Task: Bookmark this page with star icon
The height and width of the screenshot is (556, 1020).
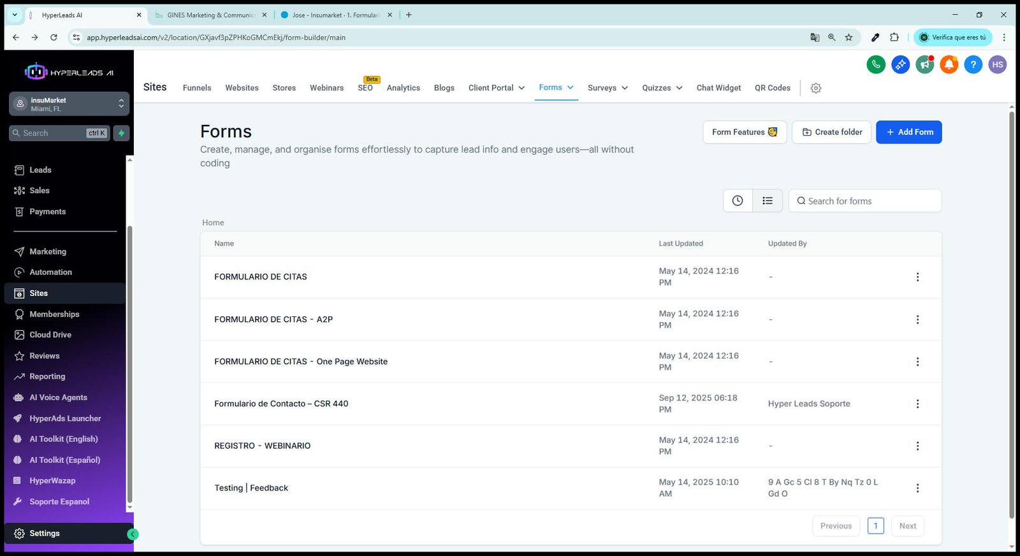Action: pos(849,37)
